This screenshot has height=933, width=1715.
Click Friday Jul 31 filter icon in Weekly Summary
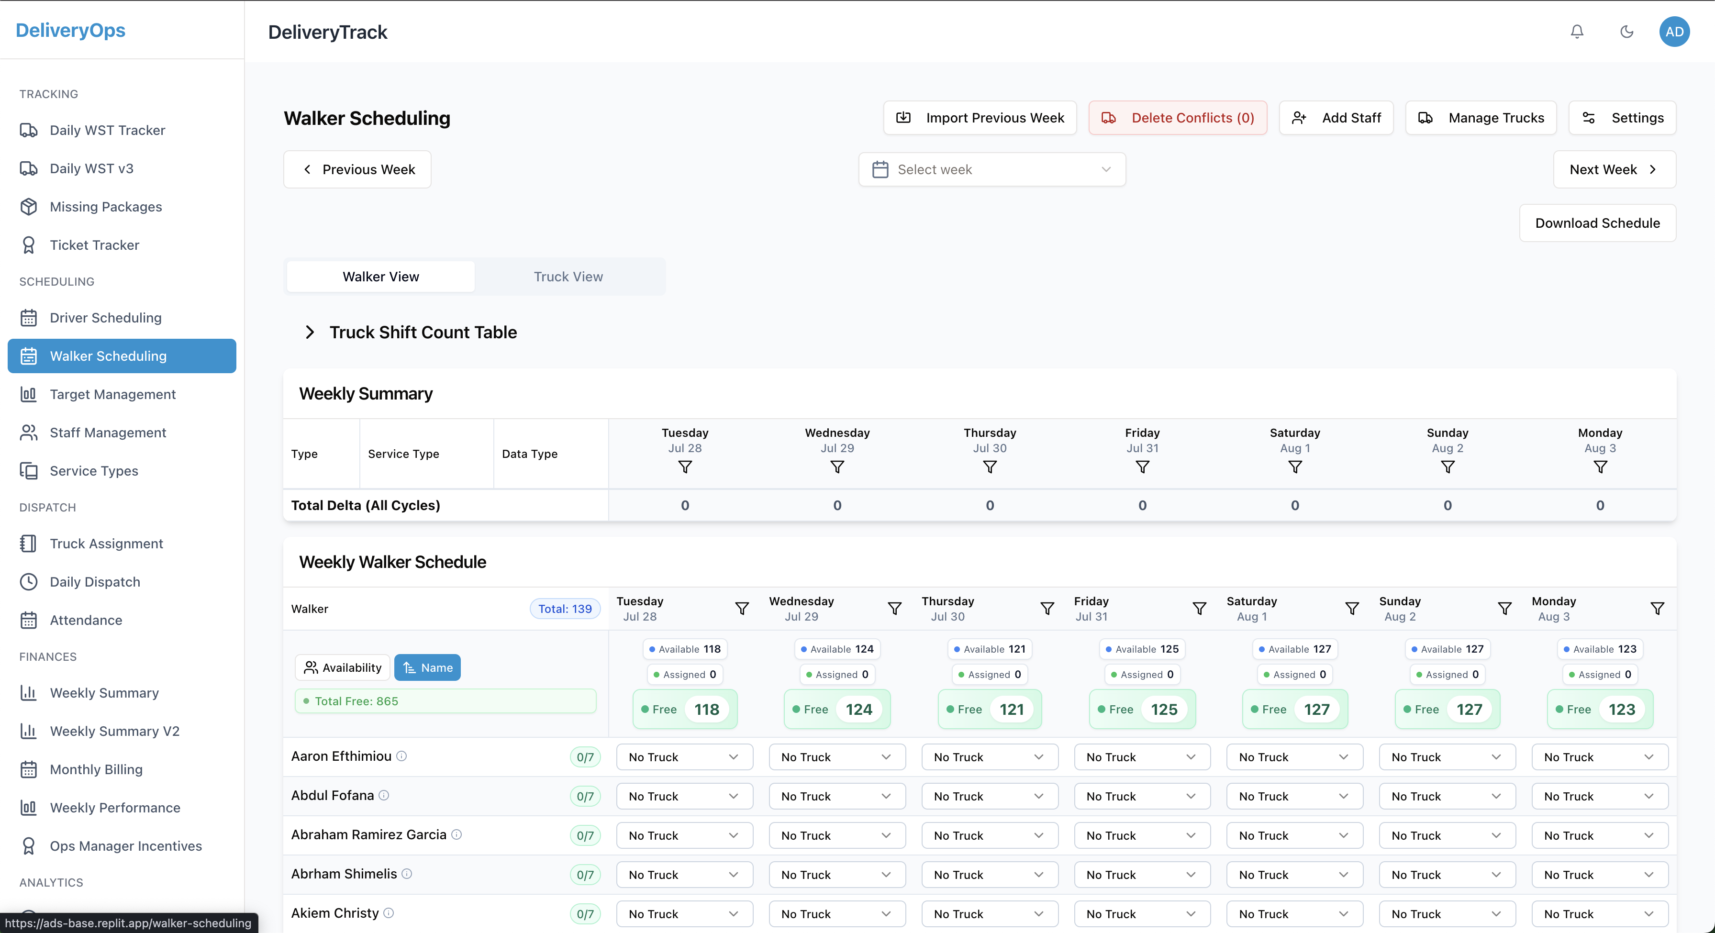[x=1142, y=467]
